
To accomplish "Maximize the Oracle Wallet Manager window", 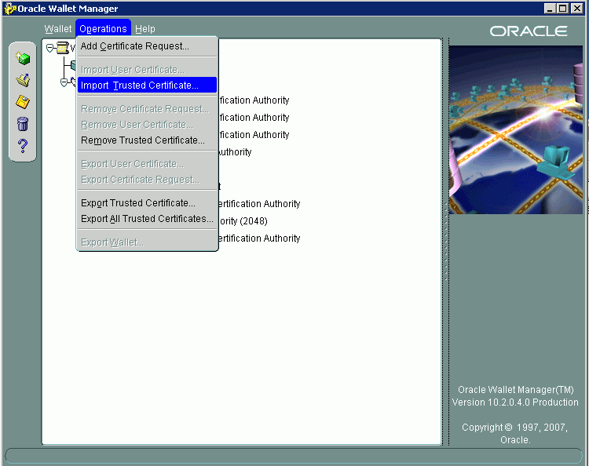I will click(x=563, y=9).
